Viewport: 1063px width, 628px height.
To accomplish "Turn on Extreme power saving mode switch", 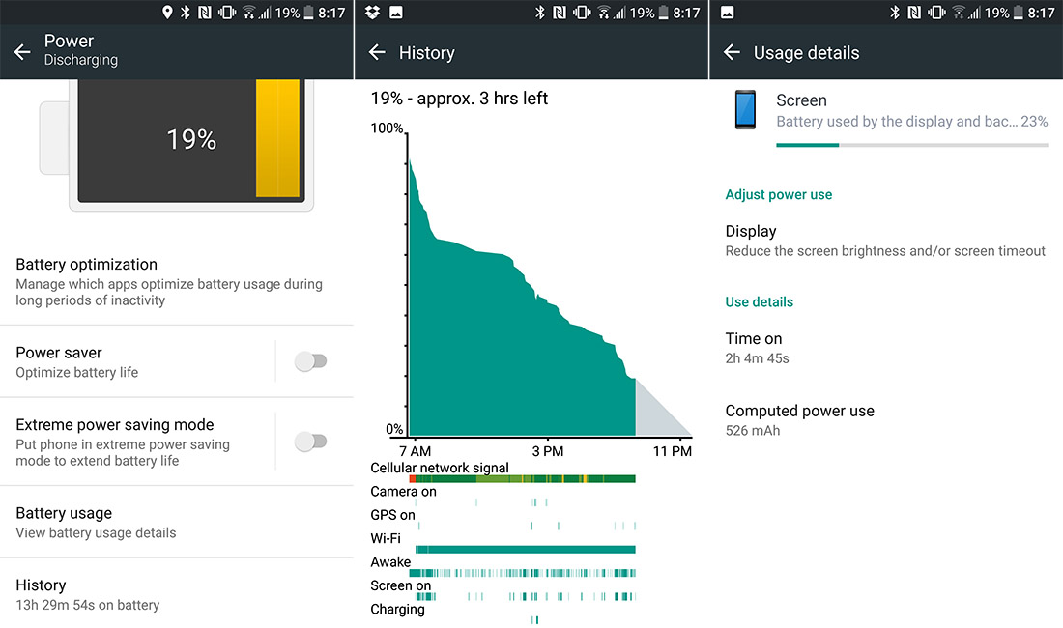I will click(x=310, y=442).
